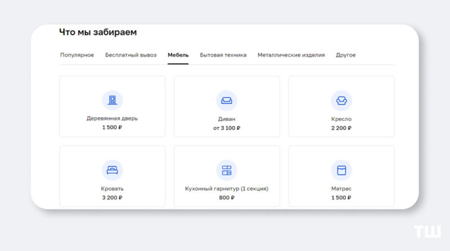
Task: Click the price 3 200 ₽
Action: click(112, 198)
